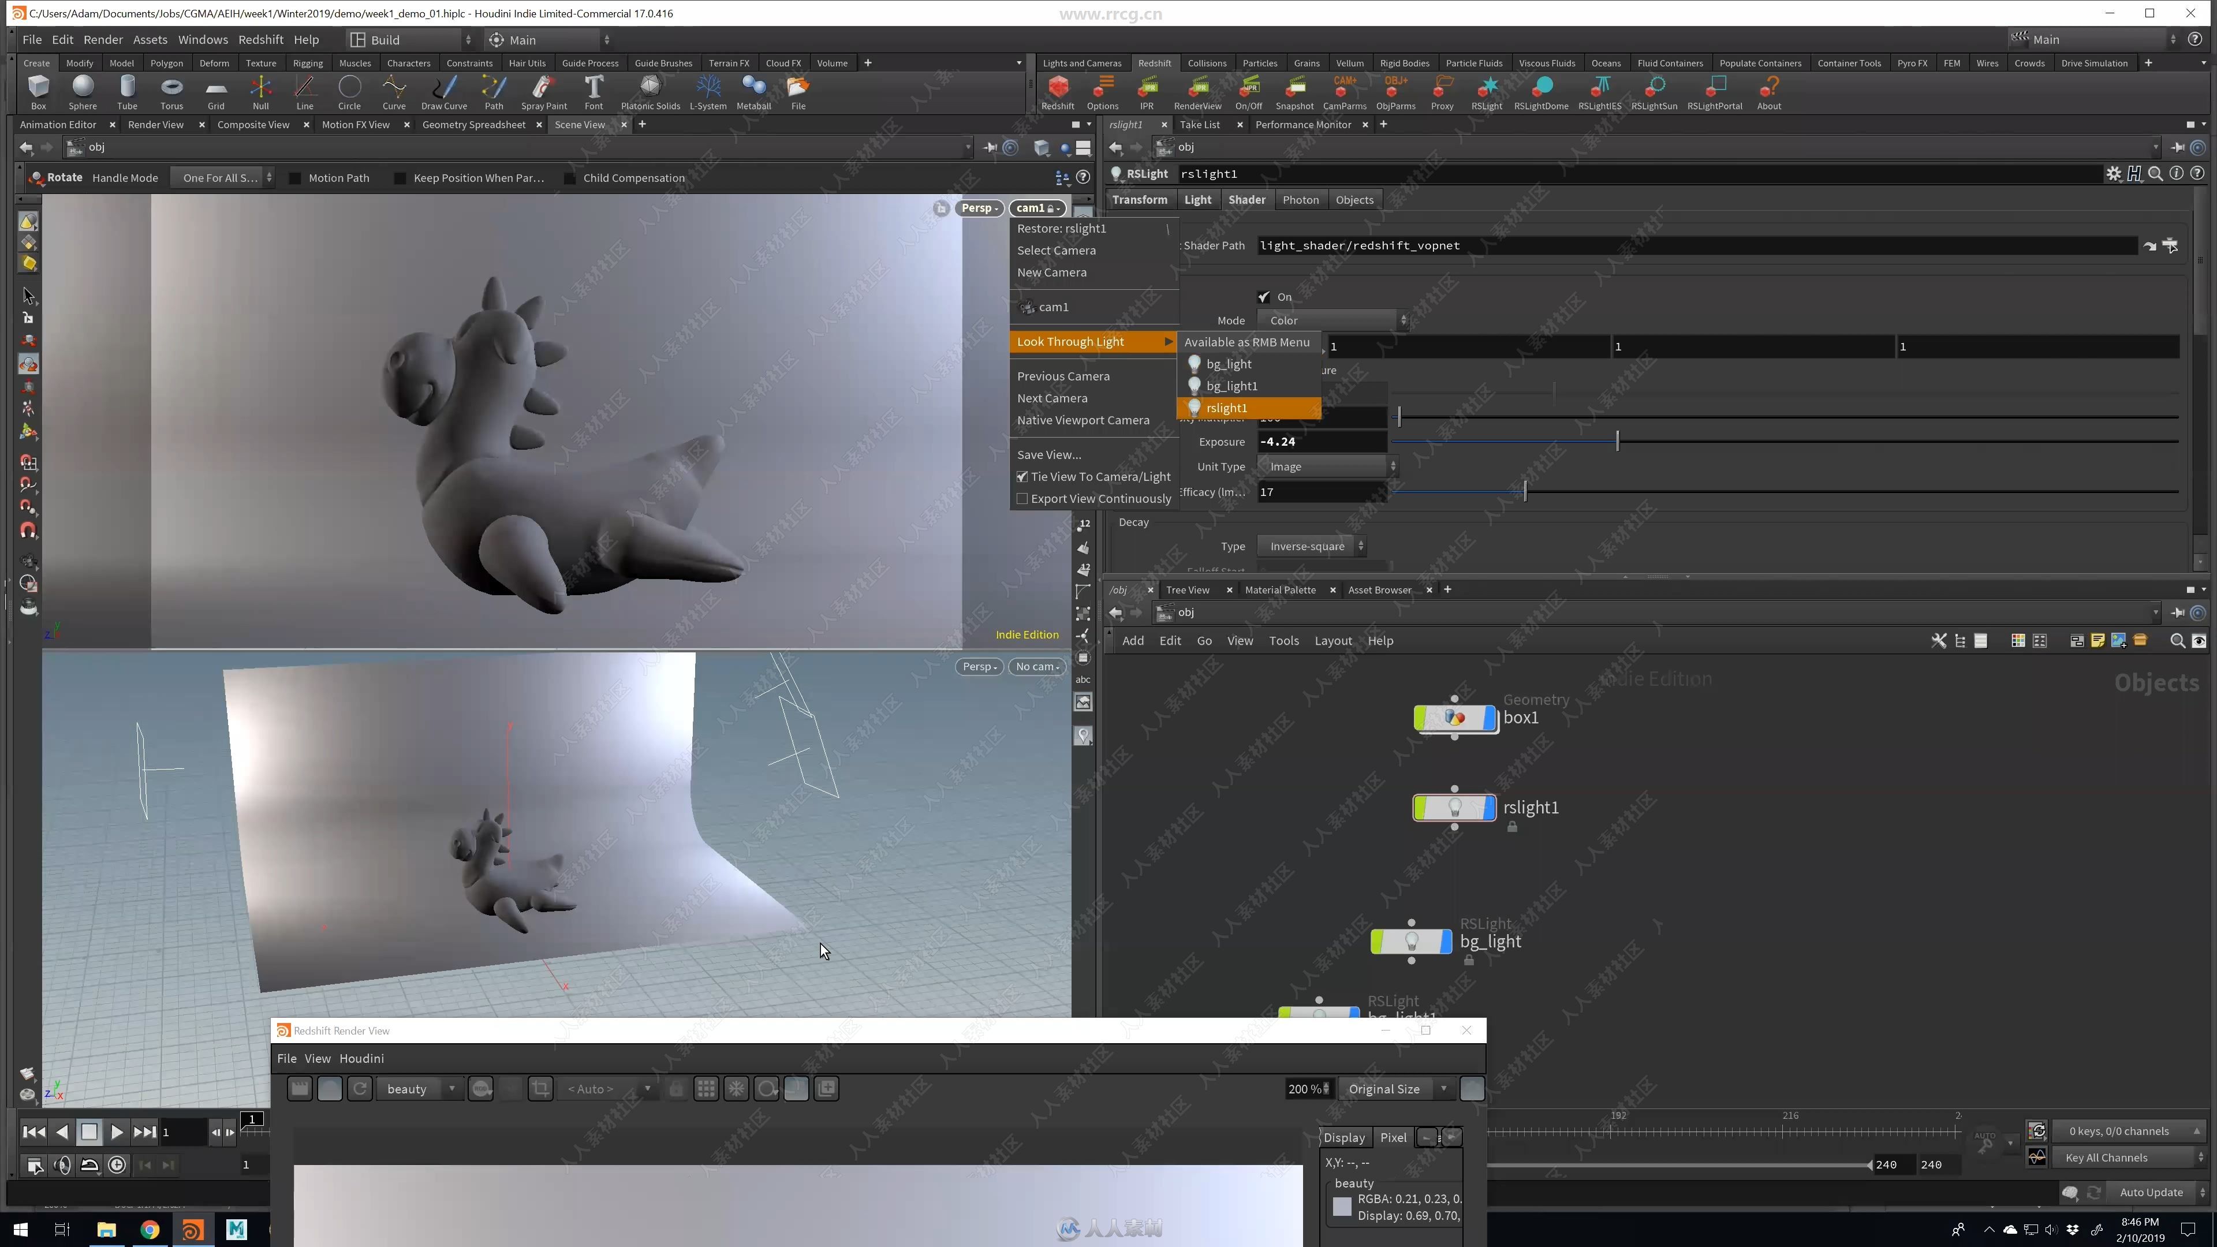Click the crop region icon in Redshift Render View
The width and height of the screenshot is (2217, 1247).
540,1089
